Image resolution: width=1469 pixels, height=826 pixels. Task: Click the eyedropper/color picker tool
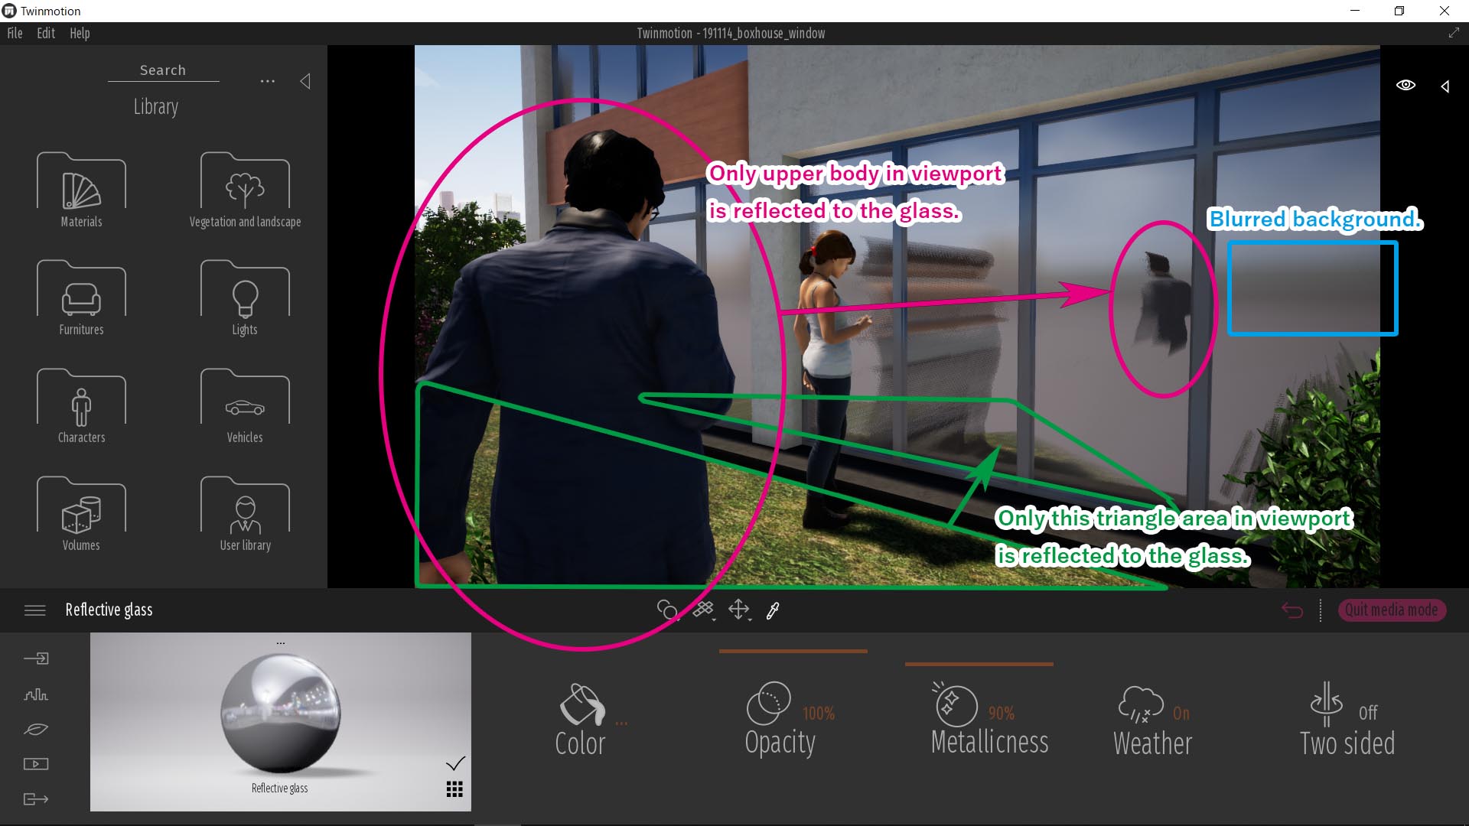tap(774, 610)
